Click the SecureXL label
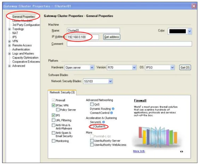Screen dimensions: 200x164 95,122
